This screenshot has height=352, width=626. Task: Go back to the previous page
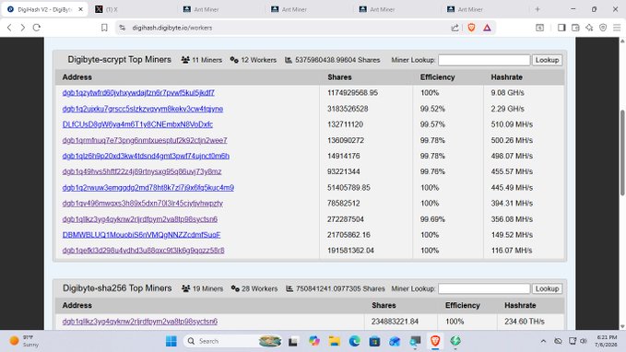(x=9, y=28)
